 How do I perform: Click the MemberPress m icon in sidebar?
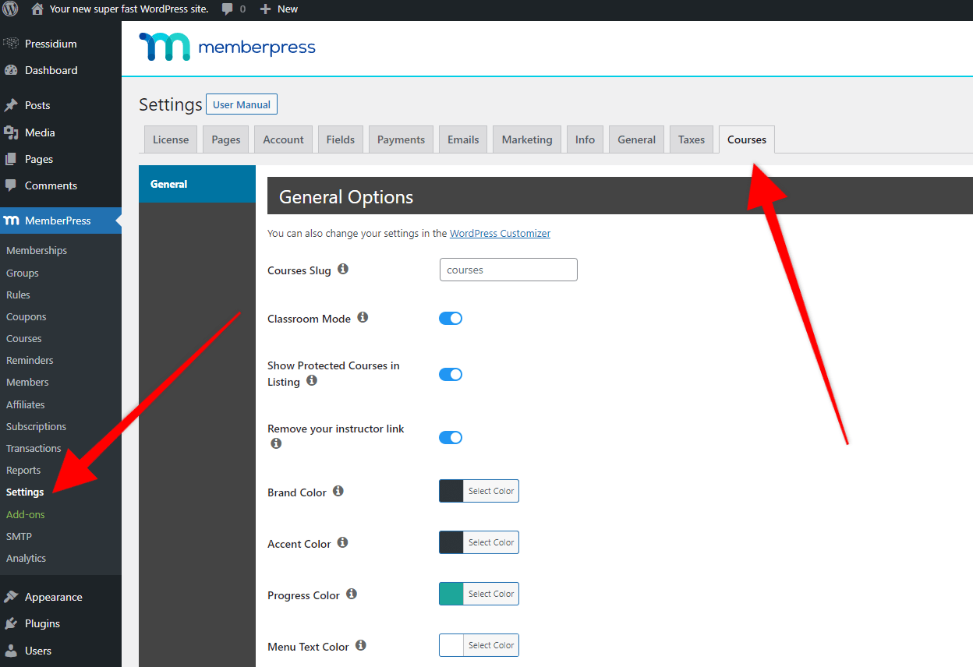pos(11,221)
